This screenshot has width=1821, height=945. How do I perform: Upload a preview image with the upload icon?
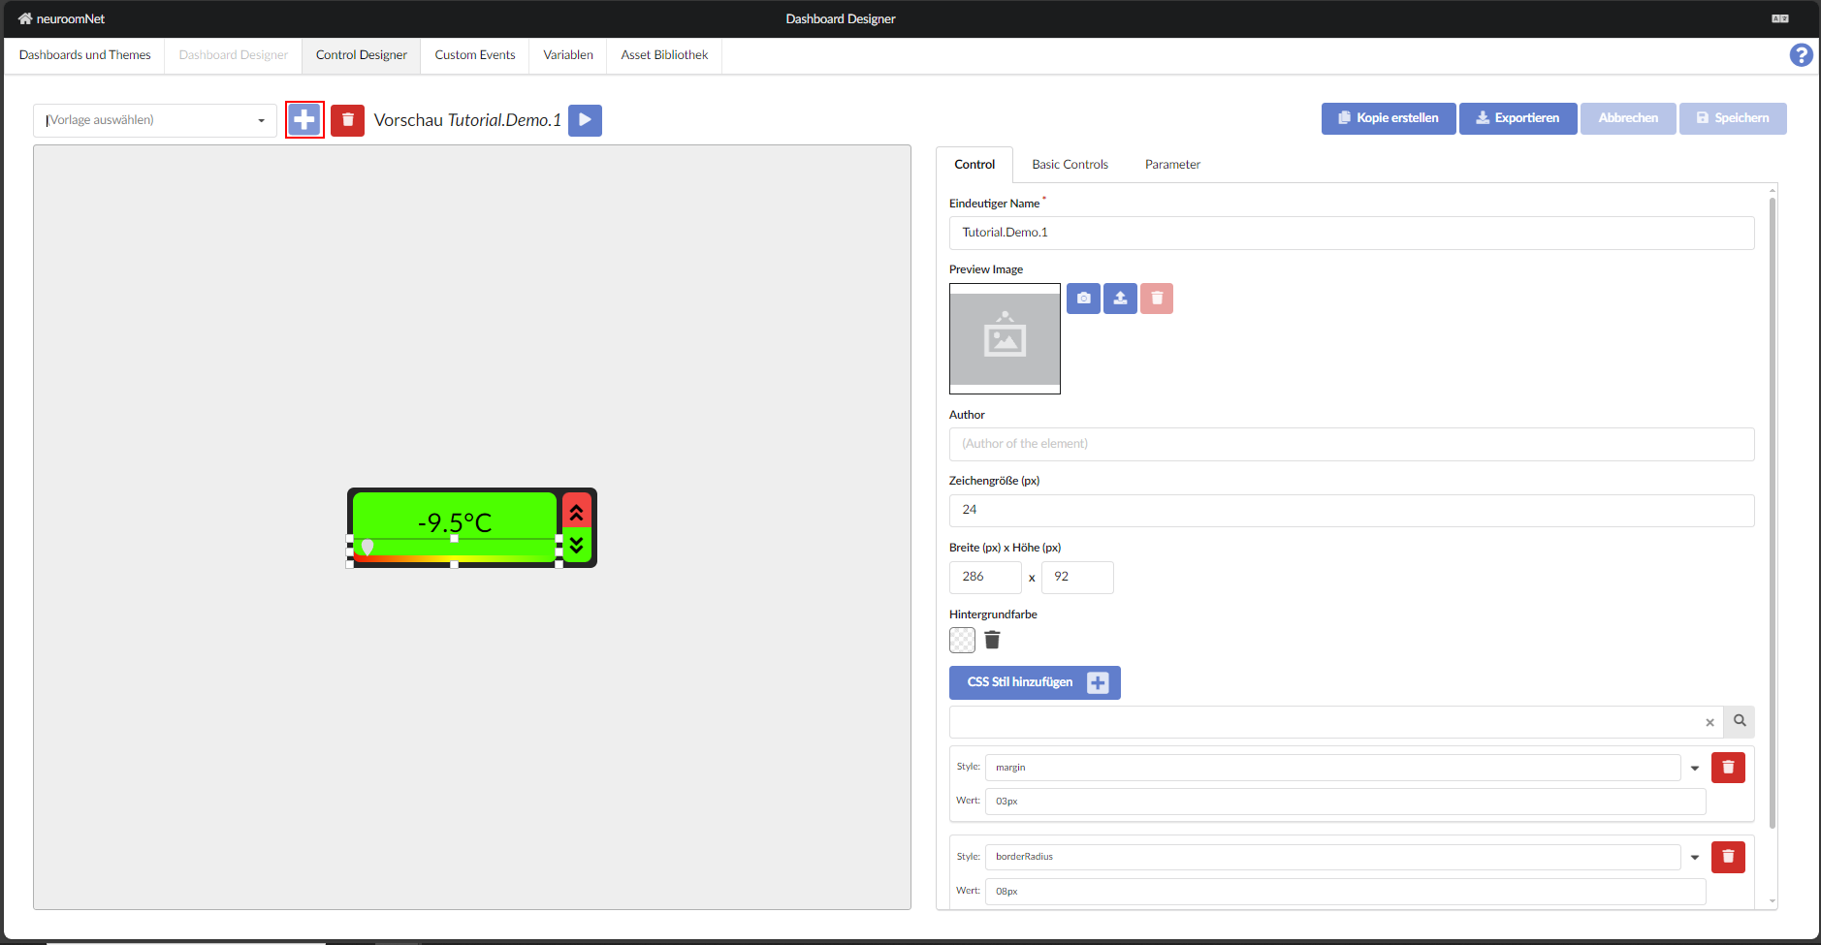pos(1120,299)
